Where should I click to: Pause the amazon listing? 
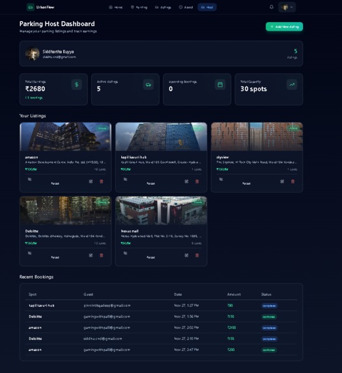(x=55, y=182)
